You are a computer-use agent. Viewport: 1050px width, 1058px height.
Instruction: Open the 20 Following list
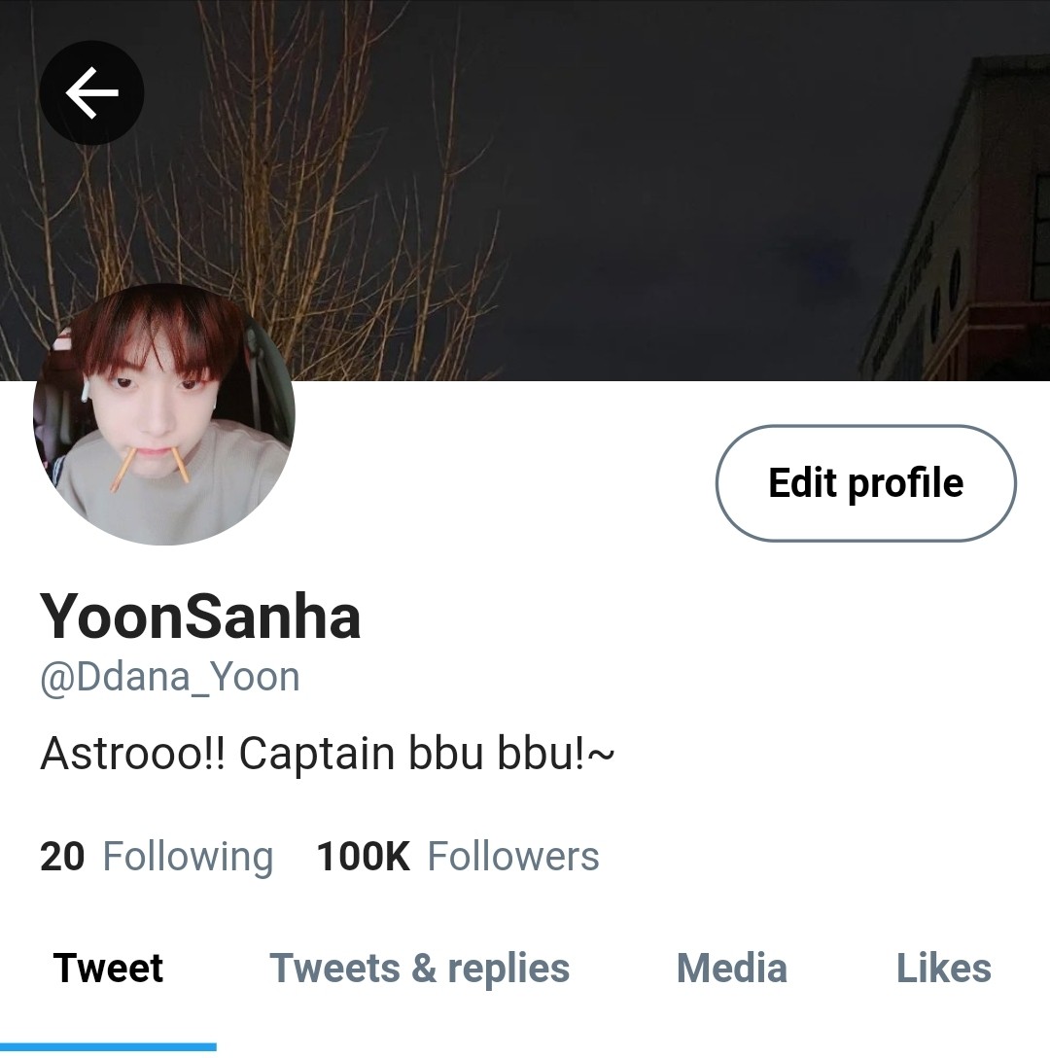coord(157,856)
